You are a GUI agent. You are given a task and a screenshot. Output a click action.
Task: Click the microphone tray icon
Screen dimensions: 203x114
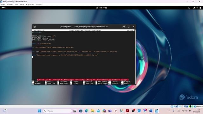coord(173,111)
